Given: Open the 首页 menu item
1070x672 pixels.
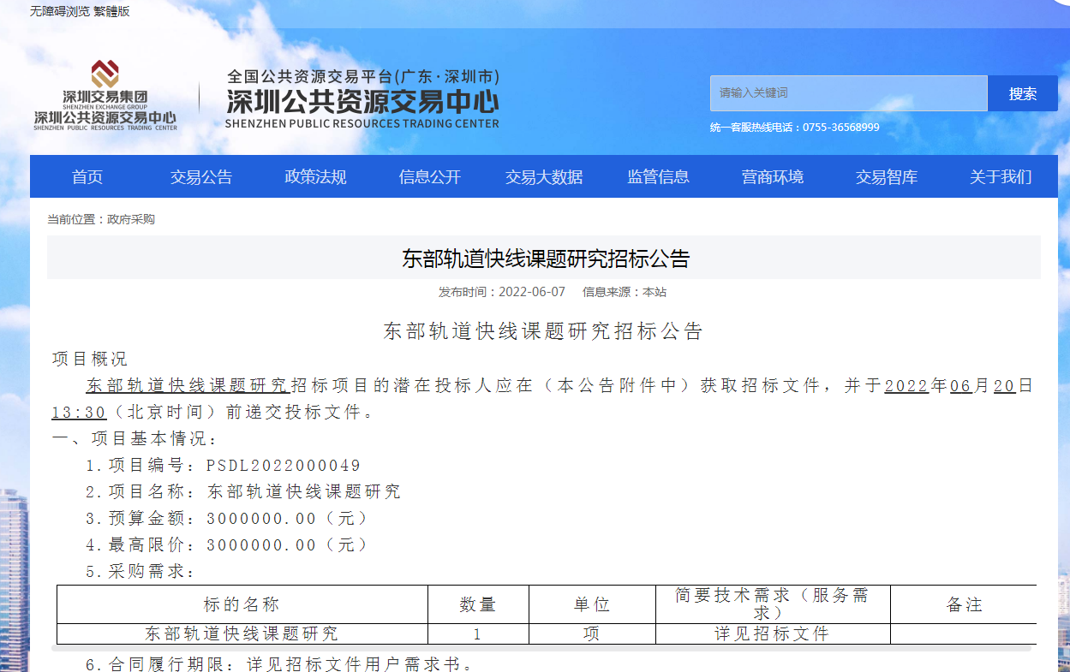Looking at the screenshot, I should tap(87, 177).
